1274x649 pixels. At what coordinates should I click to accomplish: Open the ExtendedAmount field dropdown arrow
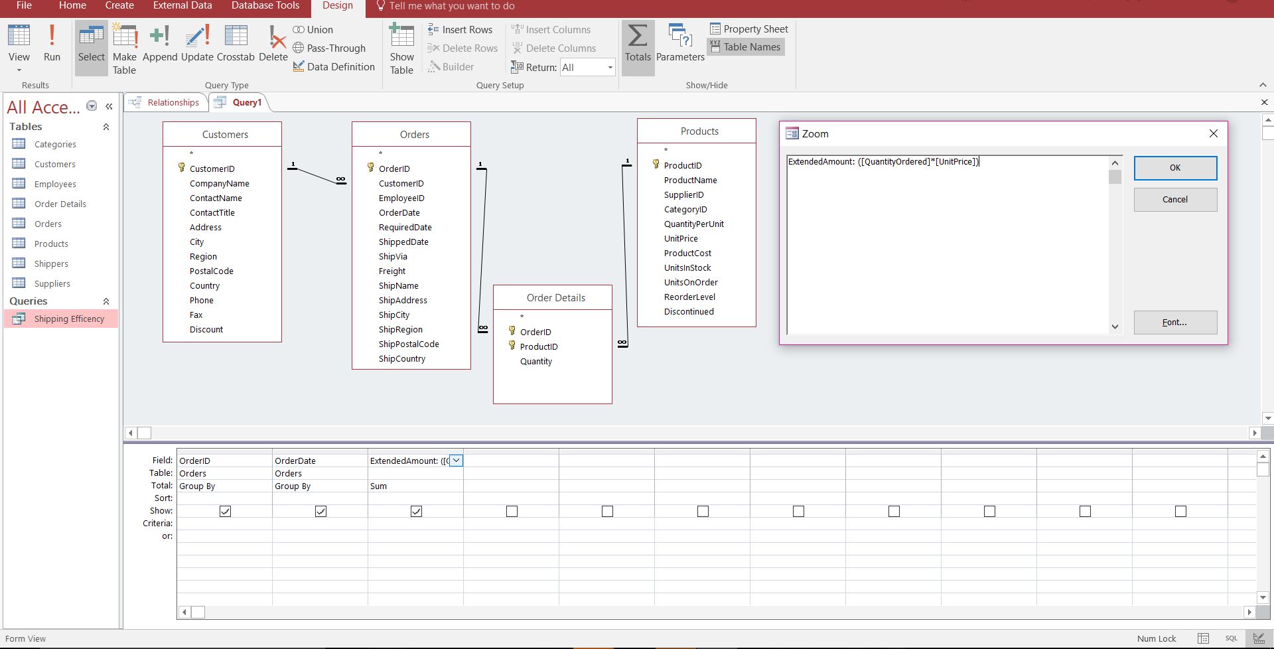coord(456,461)
